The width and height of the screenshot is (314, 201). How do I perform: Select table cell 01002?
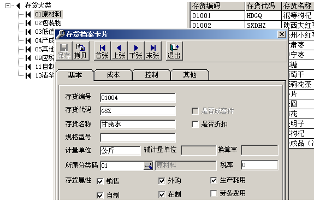218,25
